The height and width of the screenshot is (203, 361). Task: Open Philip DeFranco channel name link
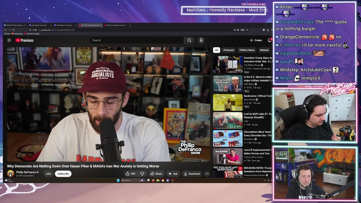(x=26, y=172)
